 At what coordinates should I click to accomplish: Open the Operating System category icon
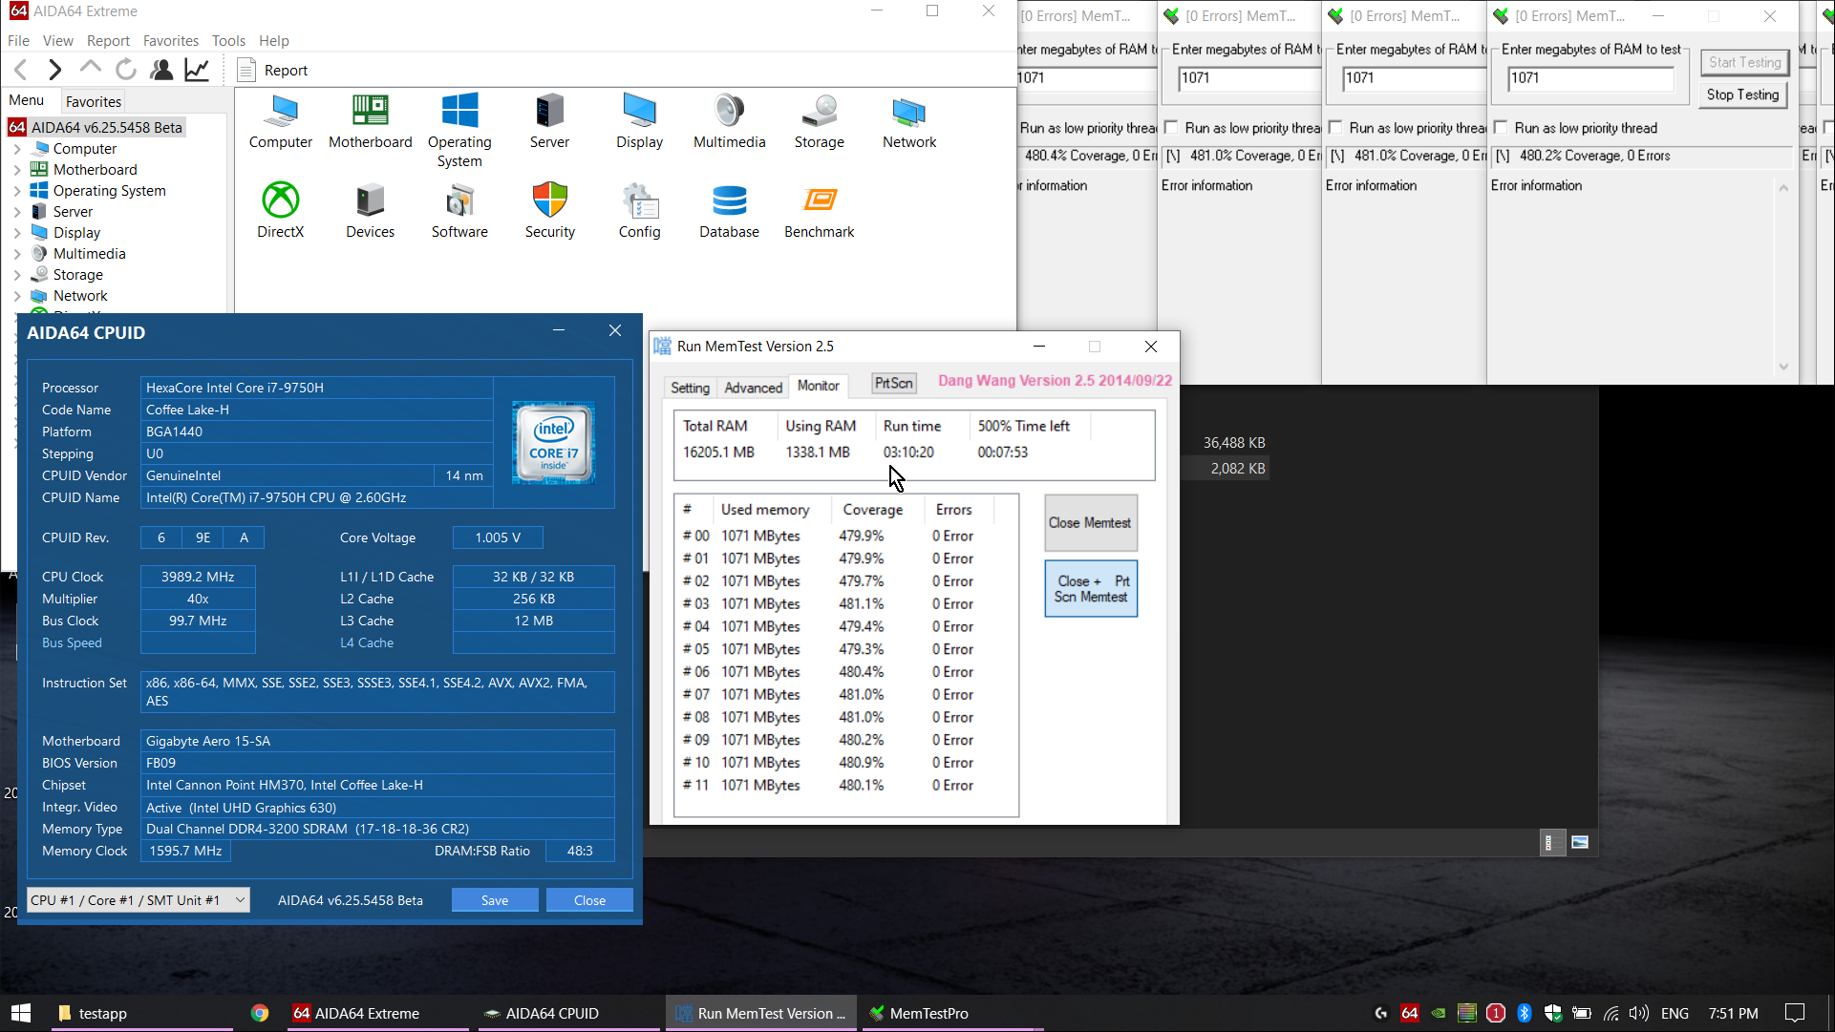click(x=459, y=131)
